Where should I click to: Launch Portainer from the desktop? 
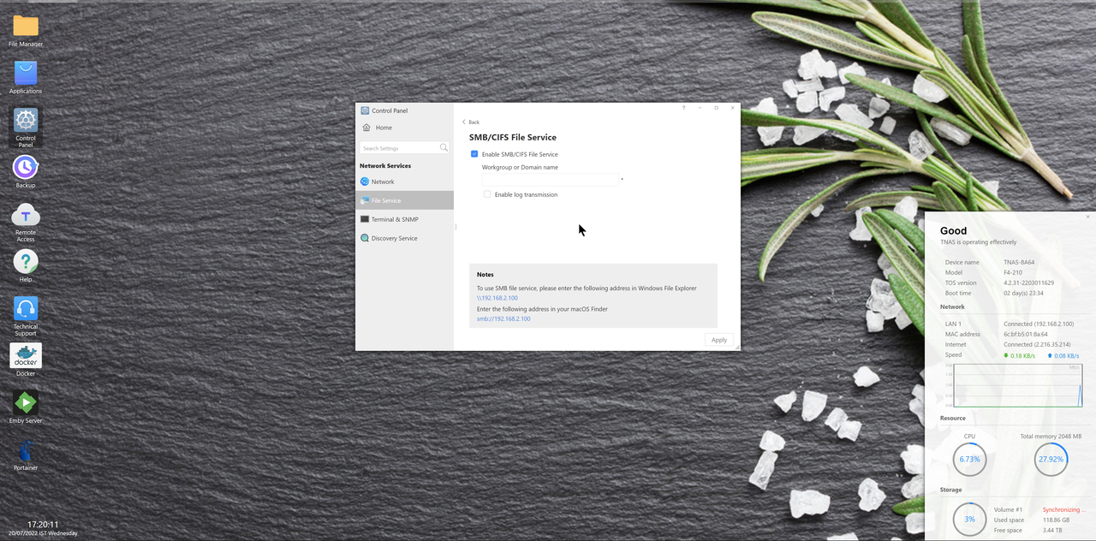coord(26,449)
